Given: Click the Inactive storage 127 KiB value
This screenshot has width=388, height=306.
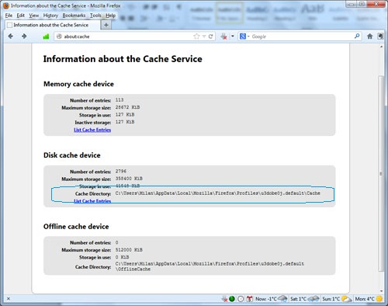Looking at the screenshot, I should coord(125,122).
